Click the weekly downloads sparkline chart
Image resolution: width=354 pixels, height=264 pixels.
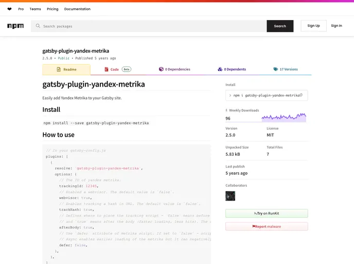(284, 118)
